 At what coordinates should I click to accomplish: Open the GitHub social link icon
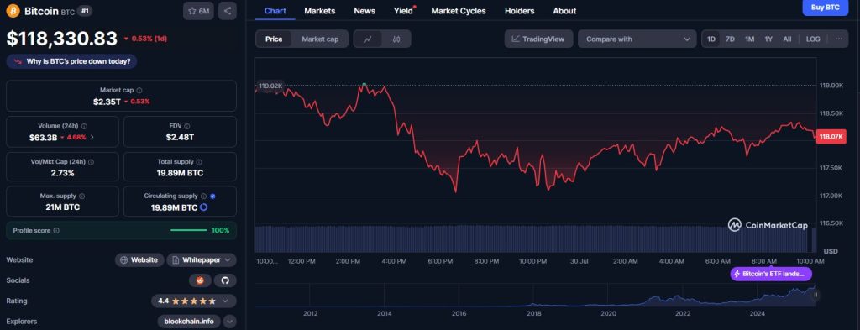point(225,280)
